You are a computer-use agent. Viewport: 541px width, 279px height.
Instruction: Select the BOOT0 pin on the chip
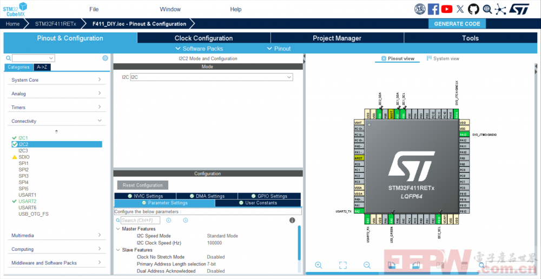391,114
